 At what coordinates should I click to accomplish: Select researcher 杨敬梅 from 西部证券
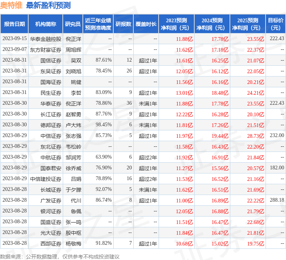(74, 243)
